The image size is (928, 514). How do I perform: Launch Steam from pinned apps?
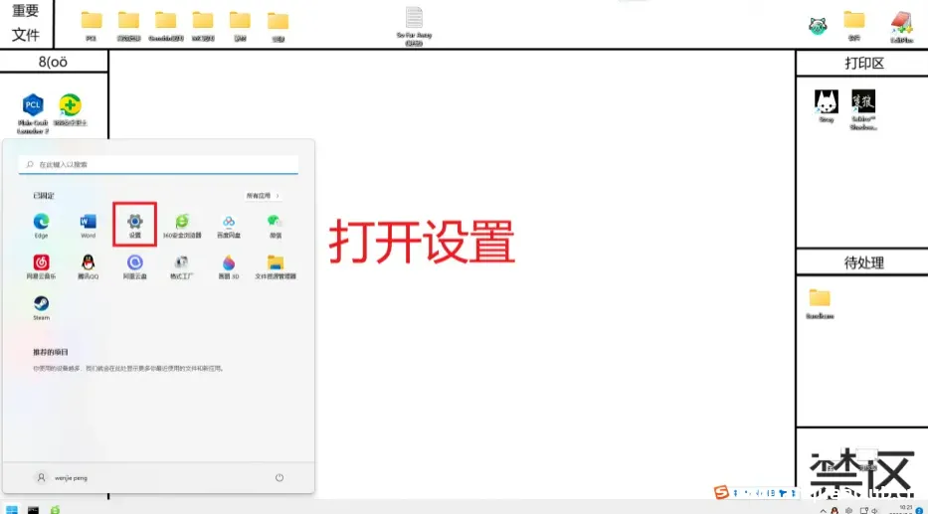pyautogui.click(x=41, y=307)
